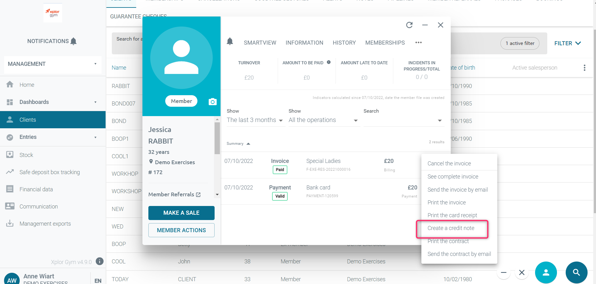Open Member Referrals external link
The height and width of the screenshot is (284, 596).
point(198,194)
